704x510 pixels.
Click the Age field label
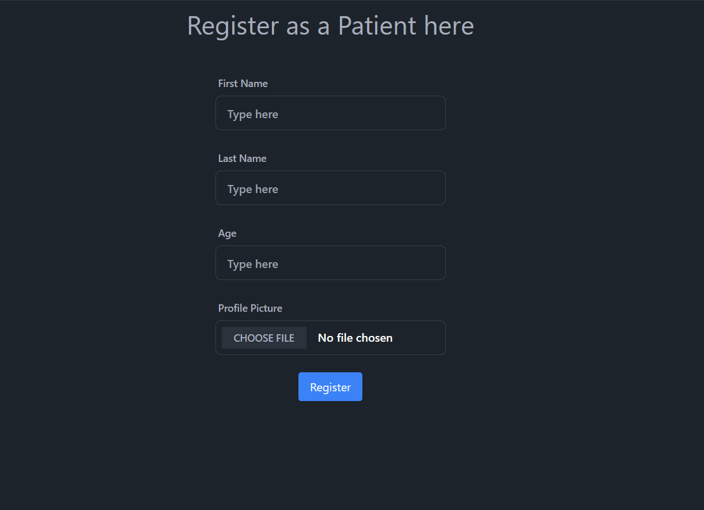coord(227,233)
